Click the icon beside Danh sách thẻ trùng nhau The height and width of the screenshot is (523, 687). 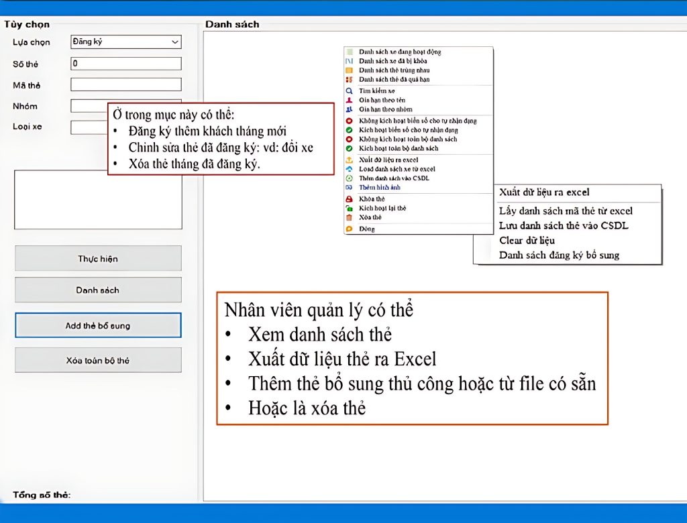tap(349, 70)
